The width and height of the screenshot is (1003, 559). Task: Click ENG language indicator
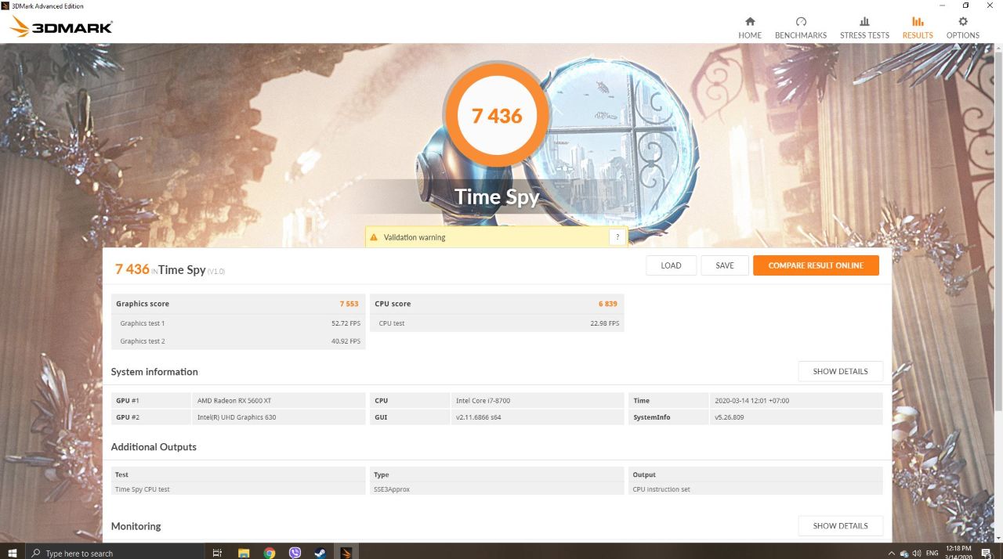click(932, 553)
